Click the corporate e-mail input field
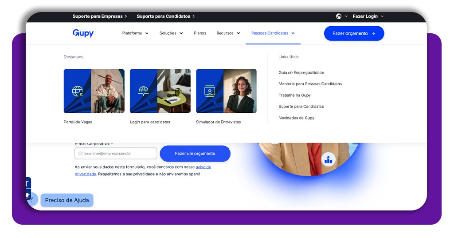This screenshot has width=454, height=238. 116,153
